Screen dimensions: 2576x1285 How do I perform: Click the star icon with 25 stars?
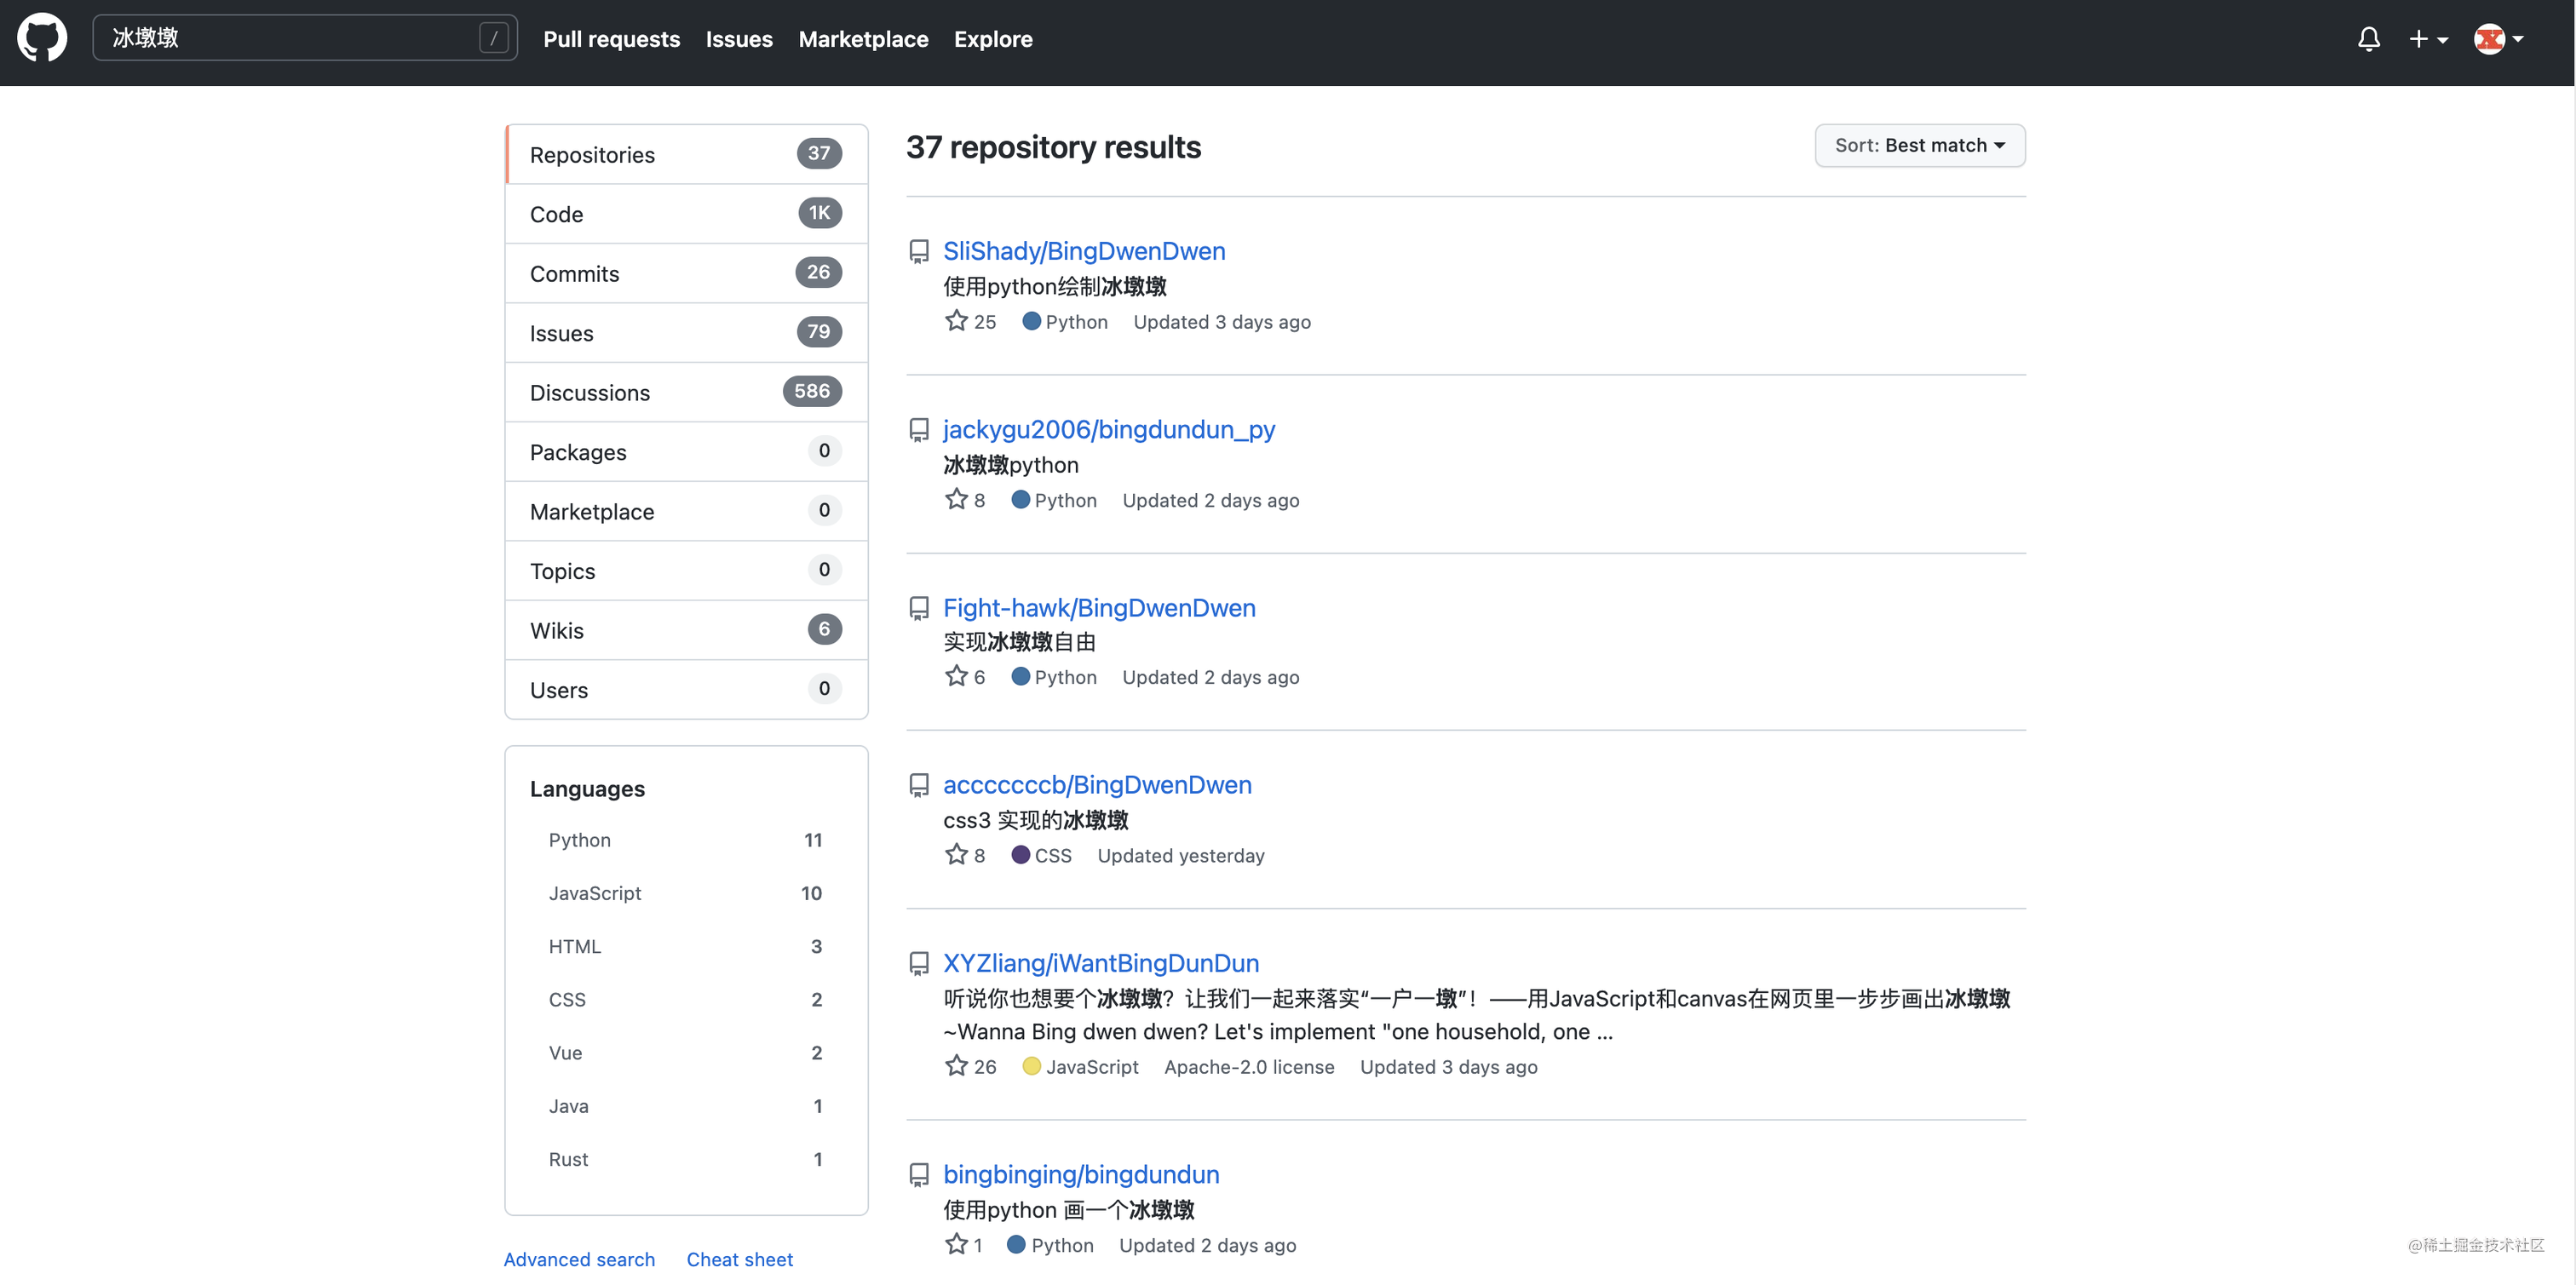pyautogui.click(x=956, y=320)
